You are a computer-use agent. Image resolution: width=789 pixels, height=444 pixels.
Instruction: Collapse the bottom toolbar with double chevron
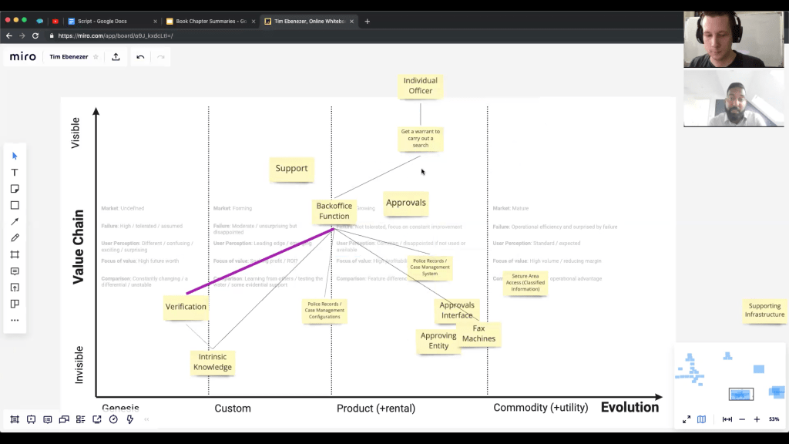coord(146,419)
